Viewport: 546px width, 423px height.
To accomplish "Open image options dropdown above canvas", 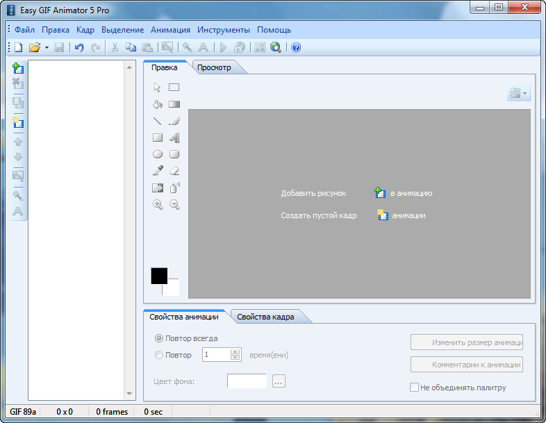I will tap(518, 93).
